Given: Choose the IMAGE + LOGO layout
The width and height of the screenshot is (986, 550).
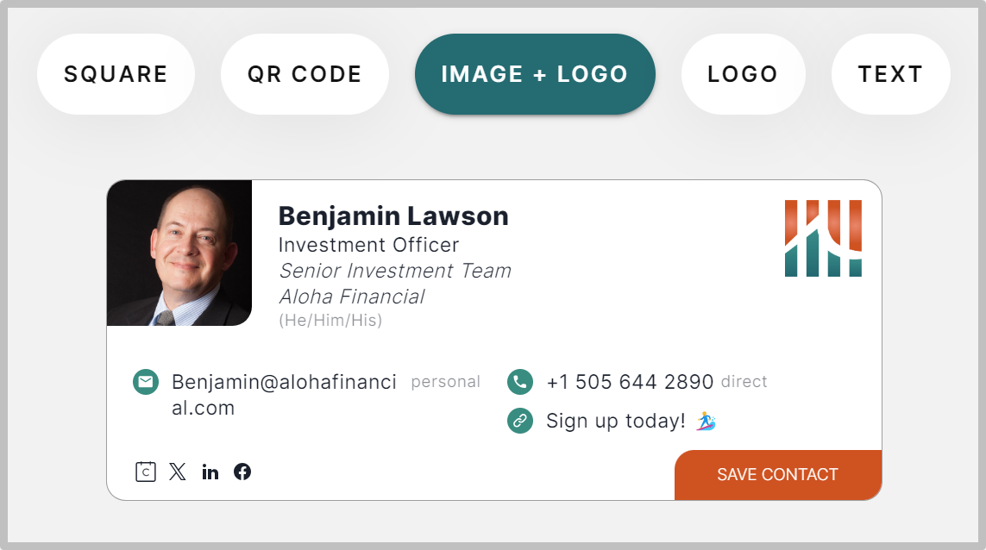Looking at the screenshot, I should pos(535,74).
